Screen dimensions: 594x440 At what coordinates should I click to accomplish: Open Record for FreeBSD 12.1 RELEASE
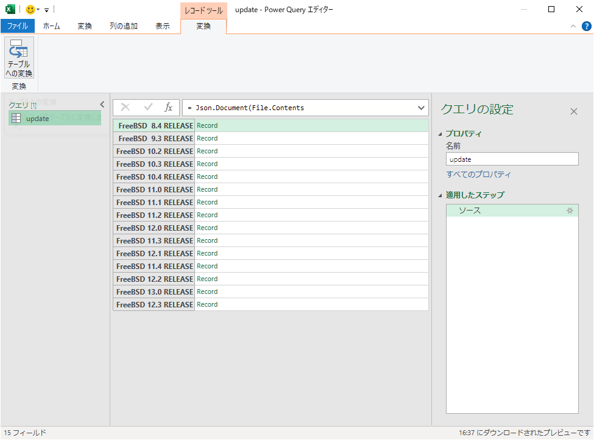pos(207,254)
